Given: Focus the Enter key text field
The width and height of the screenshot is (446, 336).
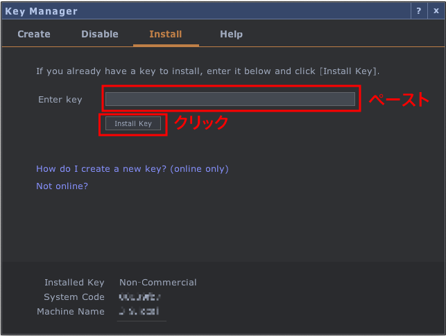Looking at the screenshot, I should coord(230,99).
